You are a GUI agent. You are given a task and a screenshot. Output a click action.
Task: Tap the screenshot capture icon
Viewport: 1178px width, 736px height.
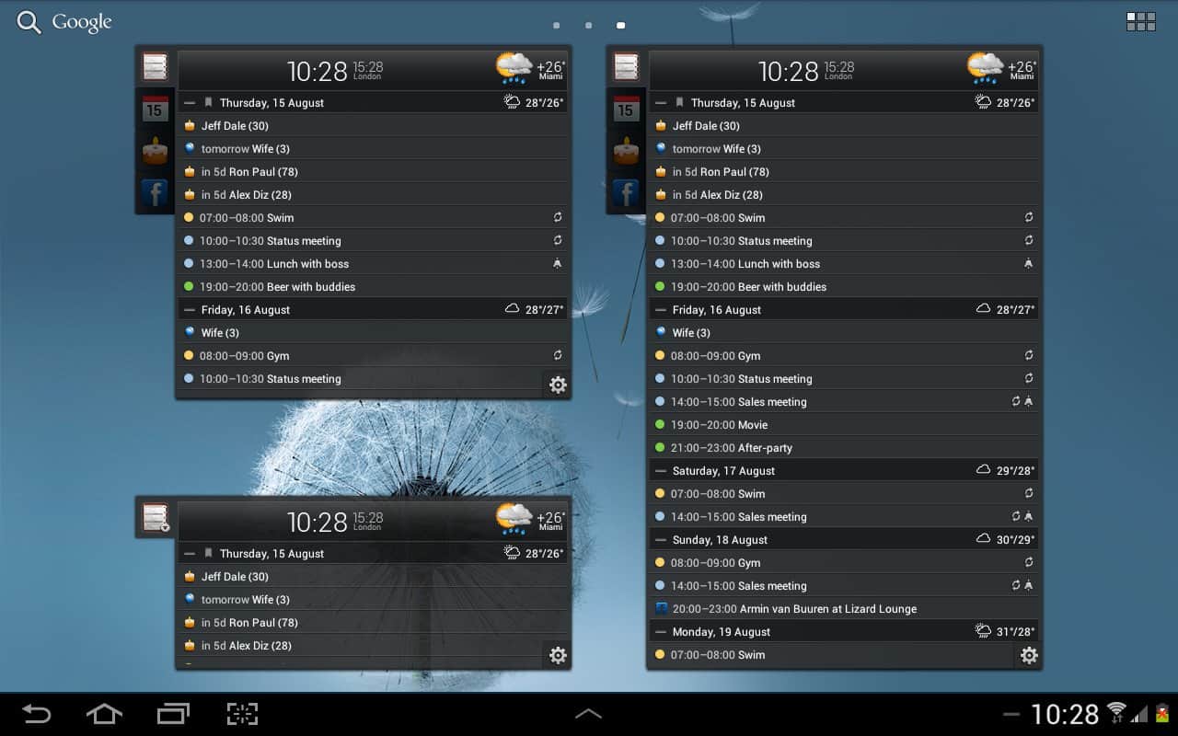[x=242, y=714]
